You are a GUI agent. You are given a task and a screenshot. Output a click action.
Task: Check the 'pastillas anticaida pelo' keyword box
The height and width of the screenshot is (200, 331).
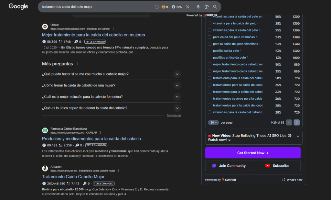pos(209,58)
